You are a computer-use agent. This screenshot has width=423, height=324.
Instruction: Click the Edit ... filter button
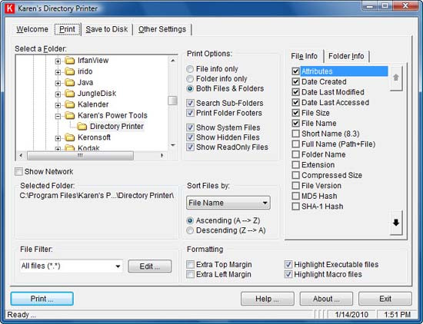click(x=150, y=266)
